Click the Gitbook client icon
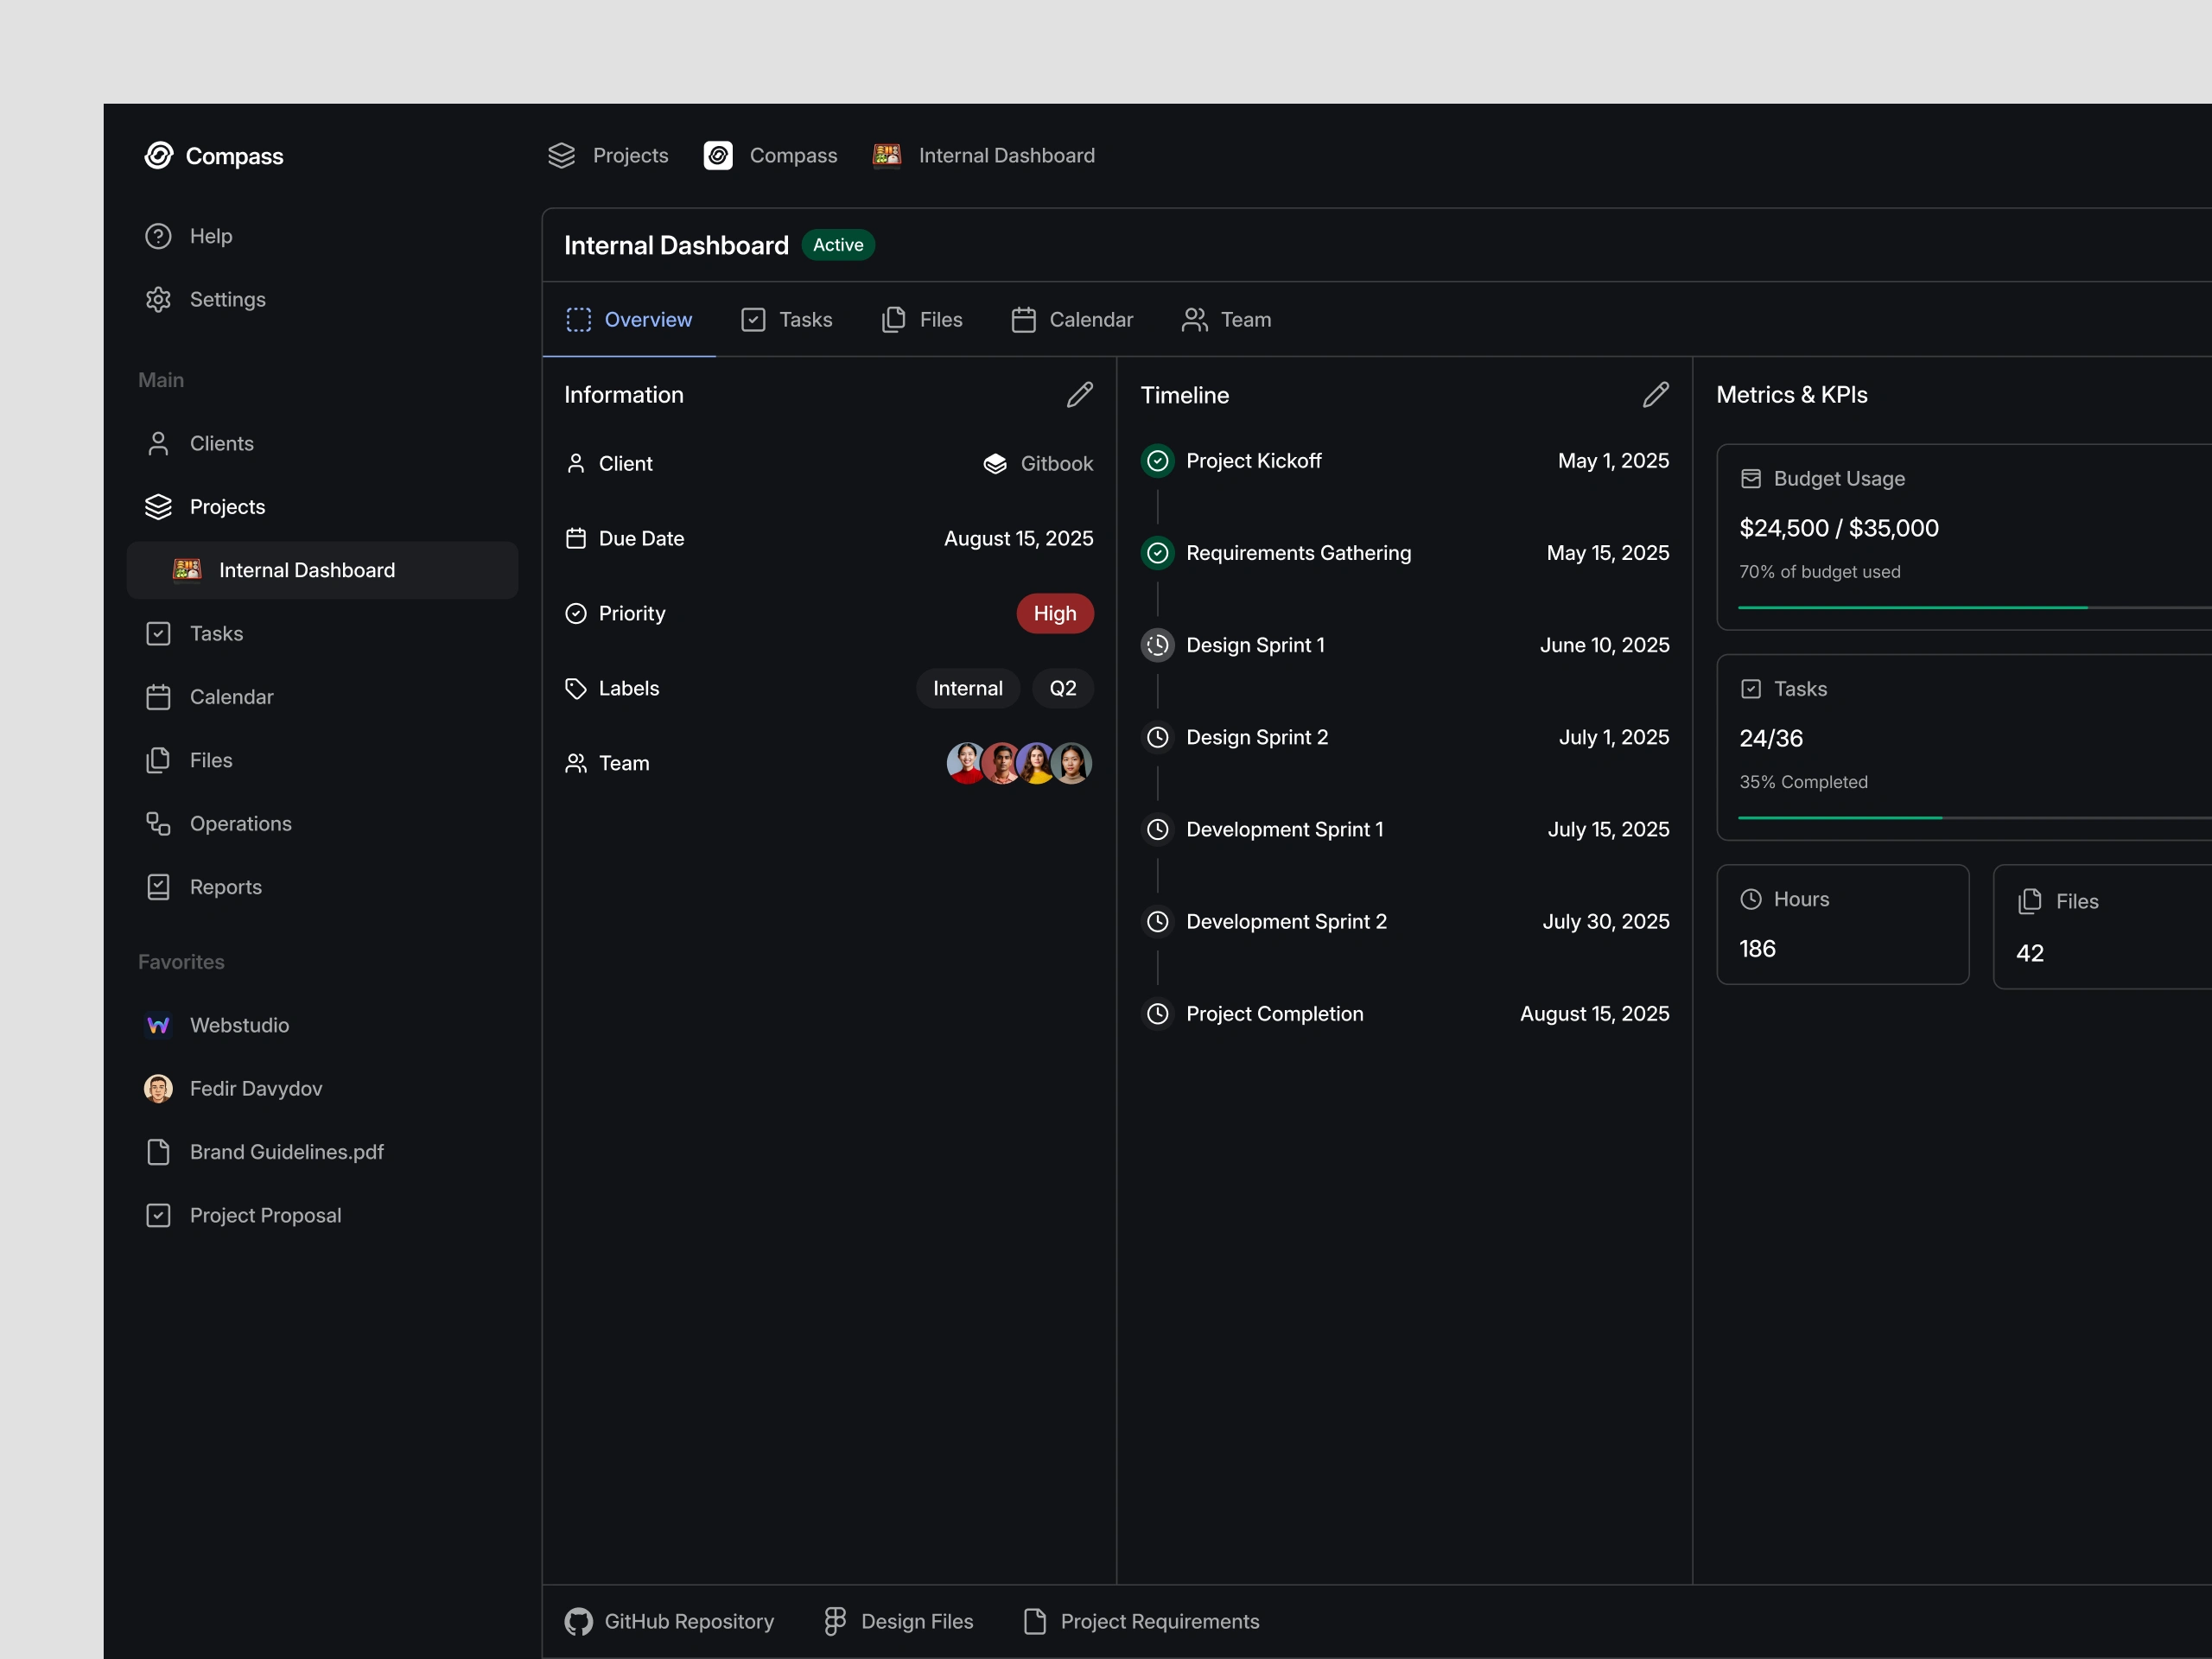2212x1659 pixels. 995,464
